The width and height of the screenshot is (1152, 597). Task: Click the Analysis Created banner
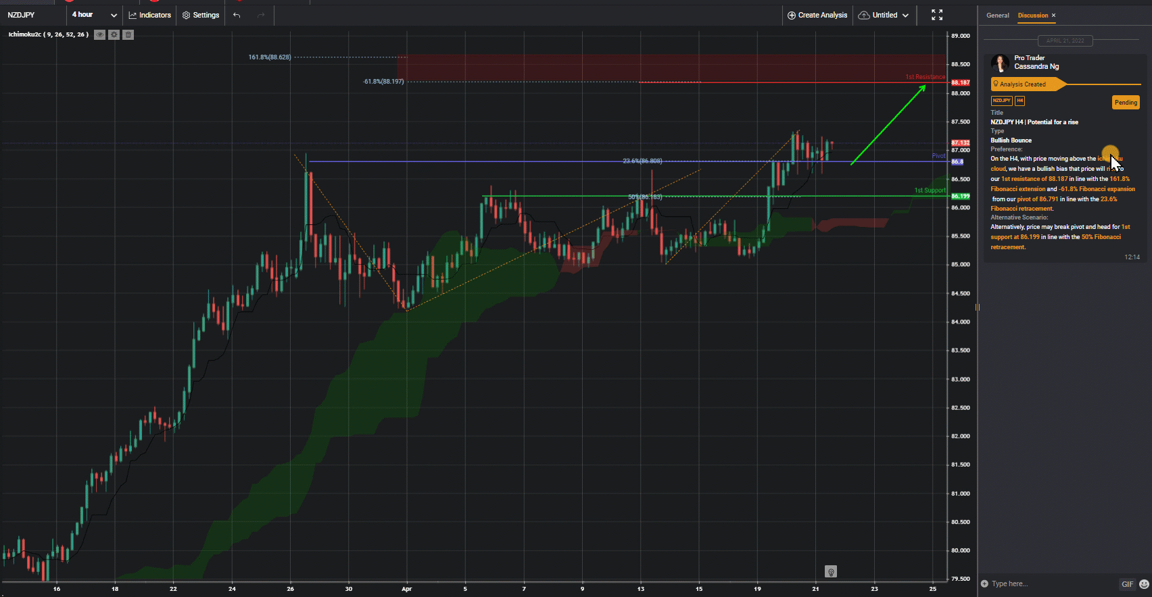[1028, 84]
